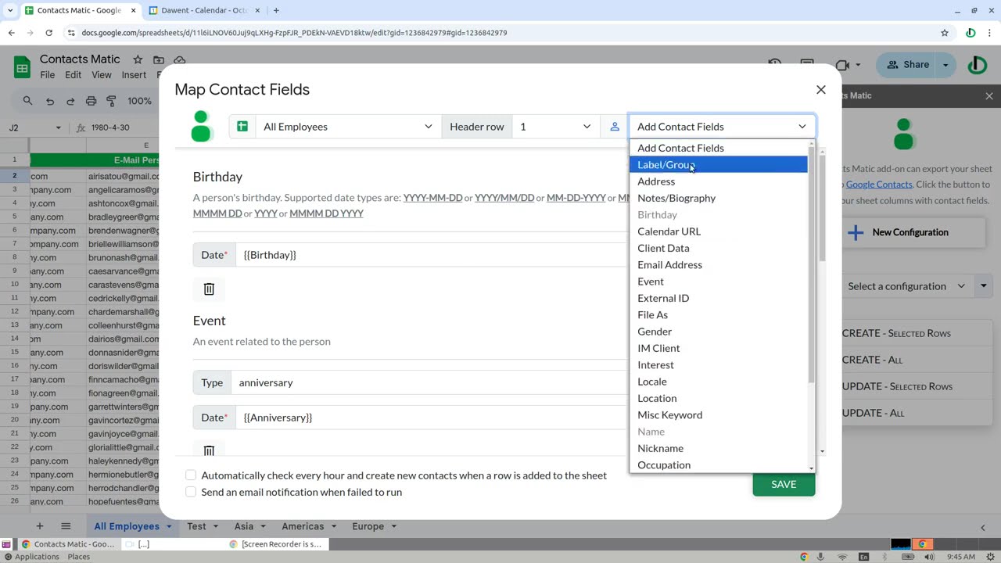This screenshot has width=1001, height=563.
Task: Click the microphone icon in system tray
Action: (x=821, y=557)
